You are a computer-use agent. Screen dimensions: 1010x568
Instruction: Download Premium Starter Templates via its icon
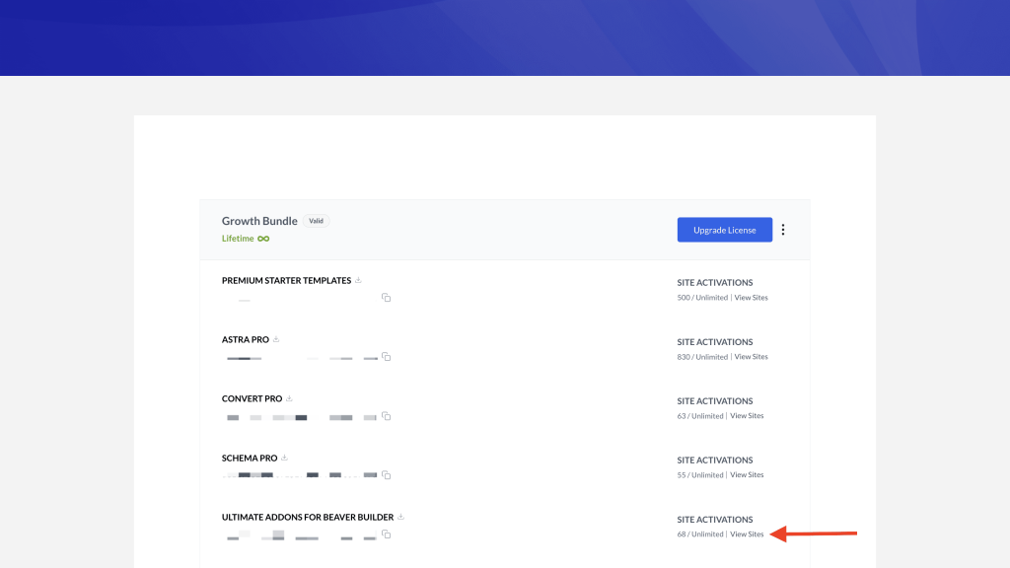click(359, 281)
